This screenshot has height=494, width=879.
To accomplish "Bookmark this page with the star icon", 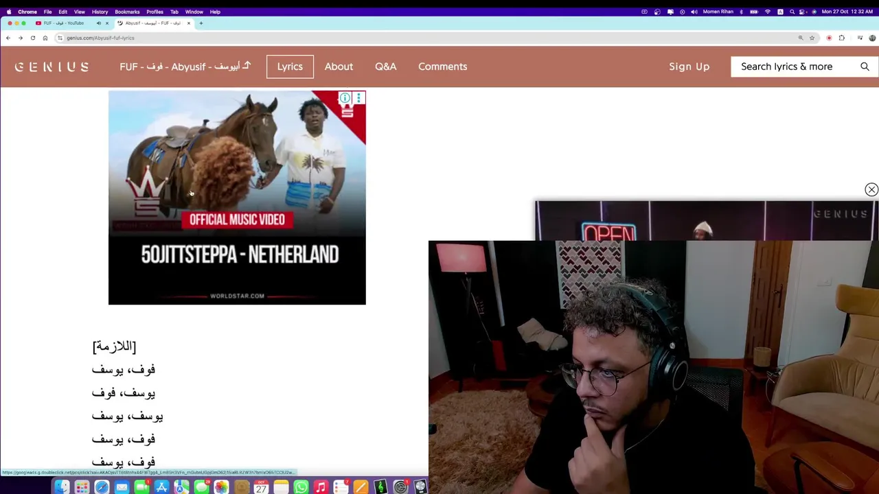I will pyautogui.click(x=812, y=38).
